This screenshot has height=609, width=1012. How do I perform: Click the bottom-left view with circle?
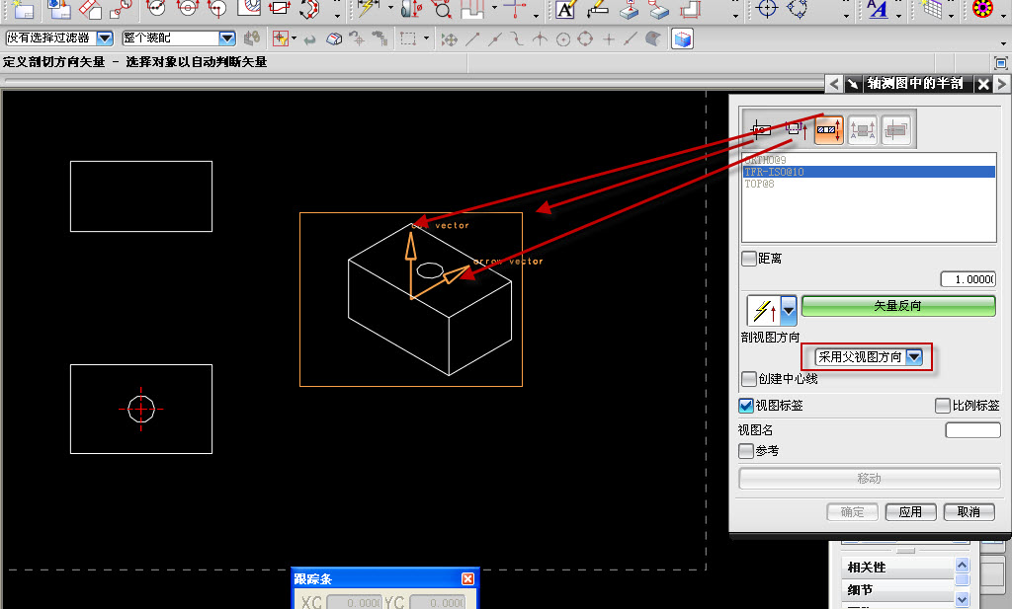141,410
